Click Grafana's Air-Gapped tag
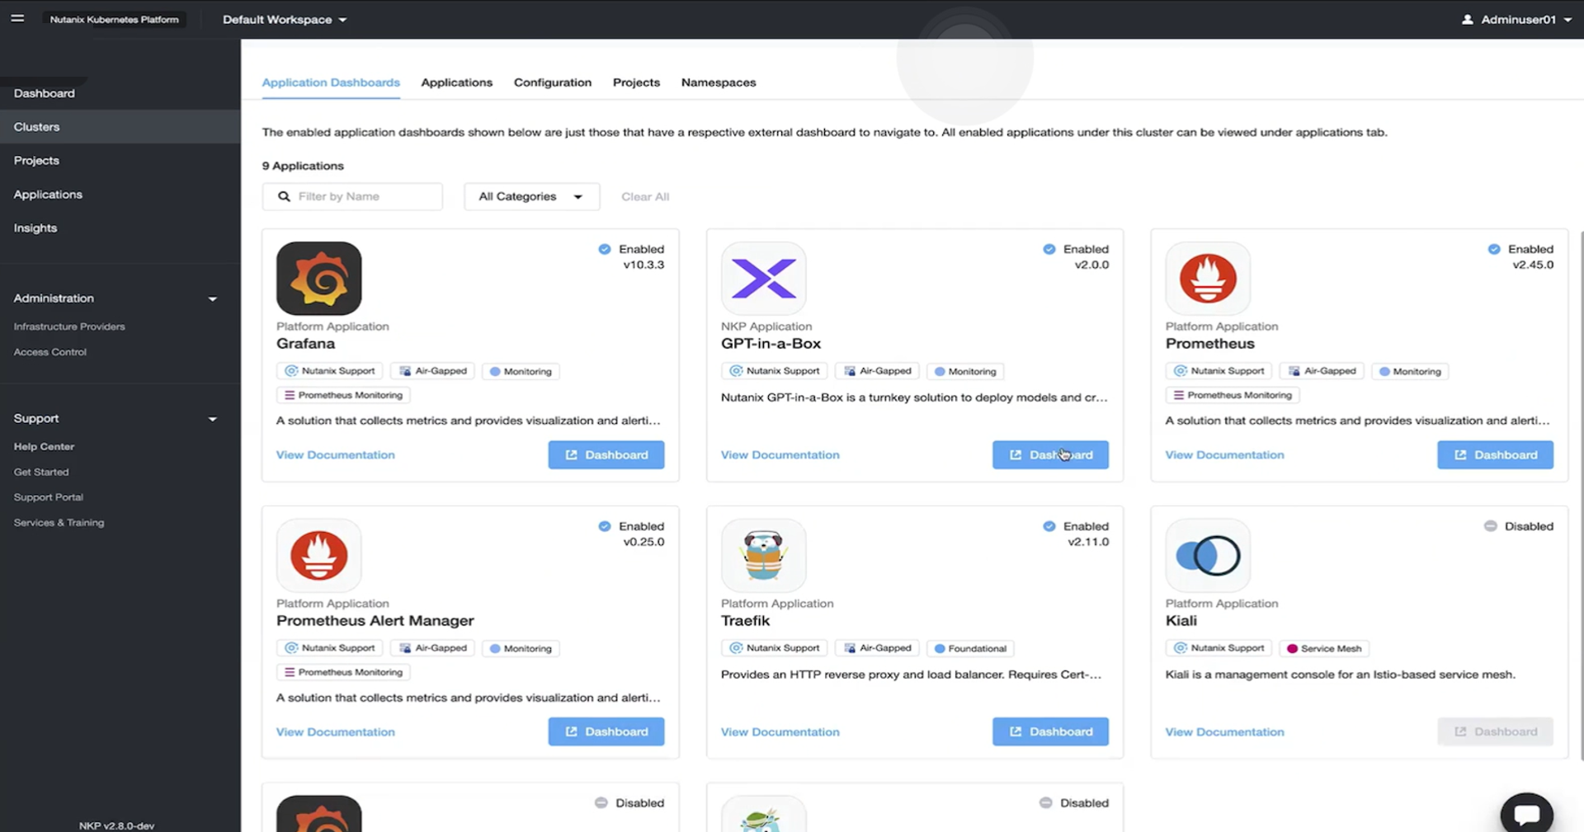Viewport: 1584px width, 832px height. click(x=433, y=371)
